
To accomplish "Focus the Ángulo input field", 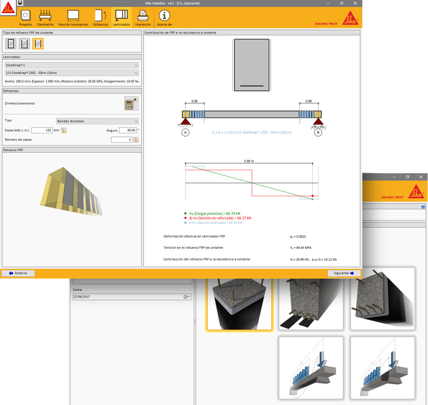I will click(128, 131).
